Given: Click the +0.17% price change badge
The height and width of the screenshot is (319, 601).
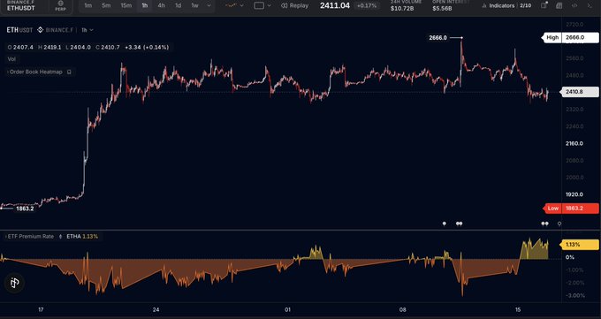Looking at the screenshot, I should [x=367, y=6].
